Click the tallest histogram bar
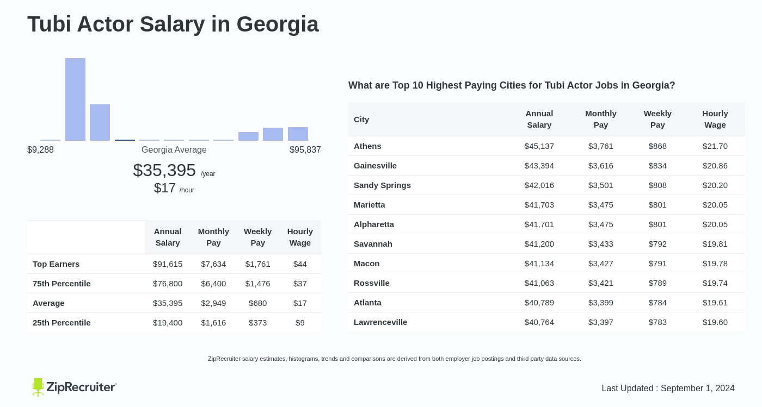Image resolution: width=762 pixels, height=407 pixels. (75, 99)
